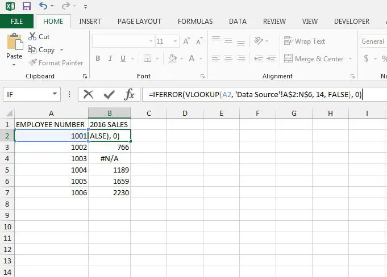Confirm formula with the Enter checkmark icon

click(x=109, y=94)
